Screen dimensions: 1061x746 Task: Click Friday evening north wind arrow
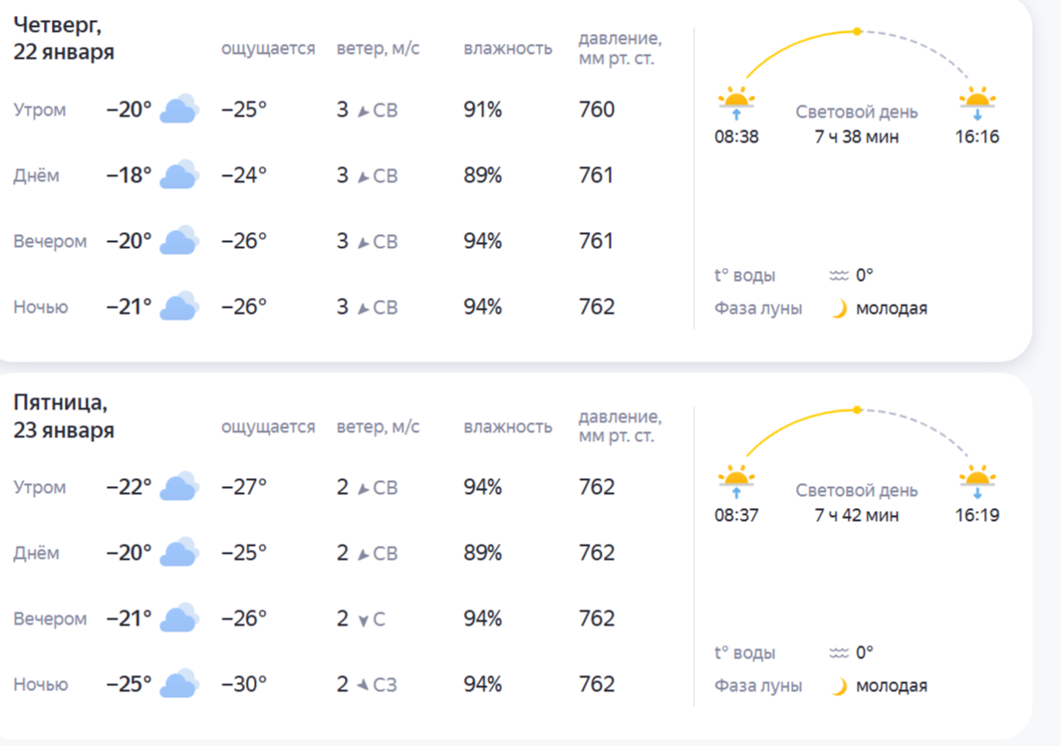[364, 620]
